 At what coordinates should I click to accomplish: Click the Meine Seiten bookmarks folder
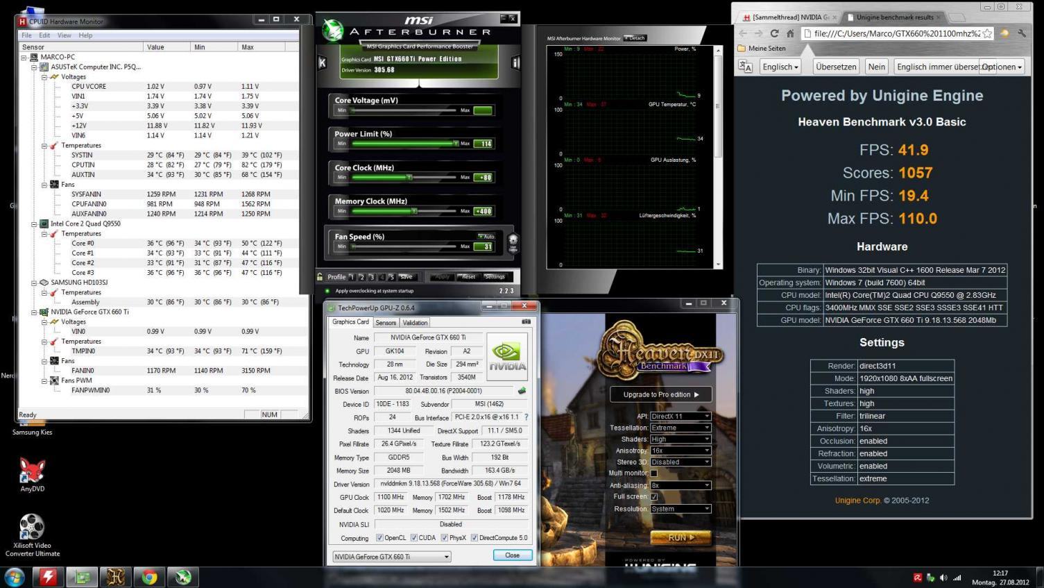click(761, 49)
